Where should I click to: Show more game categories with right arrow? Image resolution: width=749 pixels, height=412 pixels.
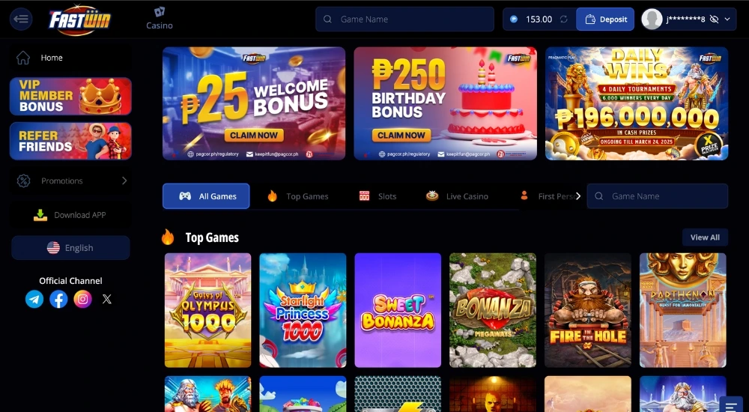tap(578, 196)
